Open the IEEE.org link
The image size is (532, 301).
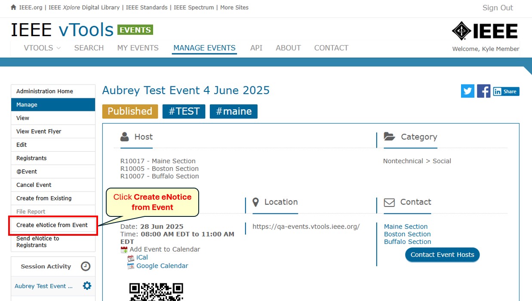pos(31,7)
